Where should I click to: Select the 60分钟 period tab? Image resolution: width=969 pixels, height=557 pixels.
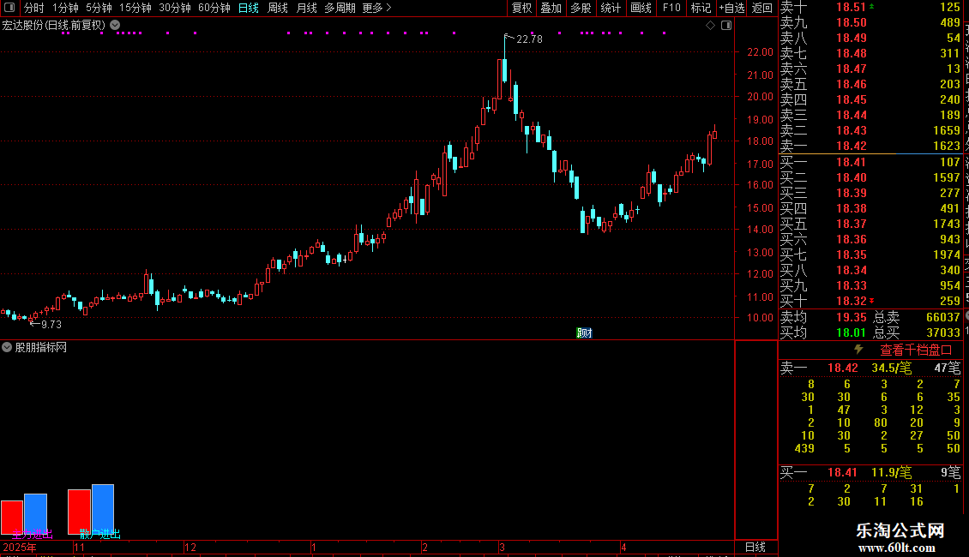pyautogui.click(x=214, y=8)
